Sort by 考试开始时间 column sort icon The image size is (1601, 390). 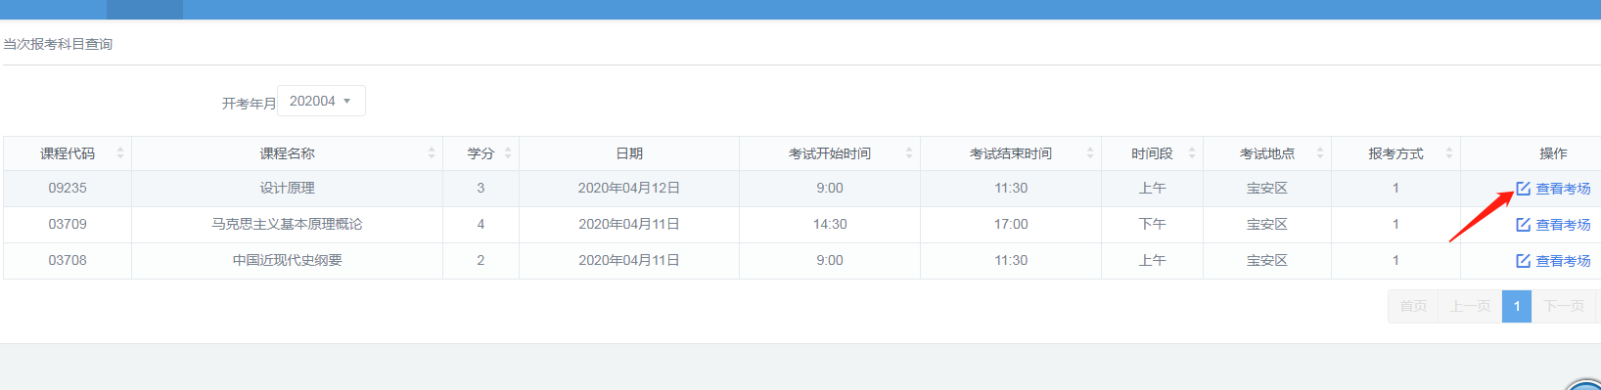click(x=909, y=153)
